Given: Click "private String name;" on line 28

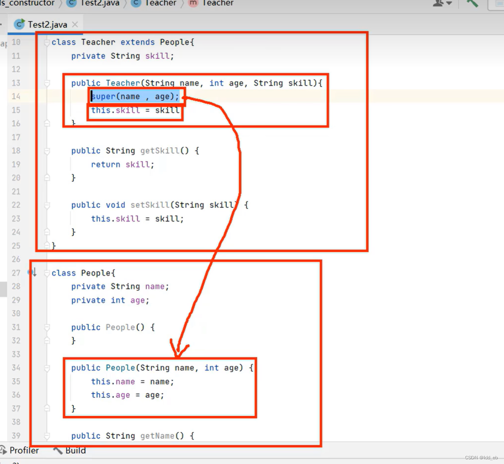Looking at the screenshot, I should click(x=120, y=287).
